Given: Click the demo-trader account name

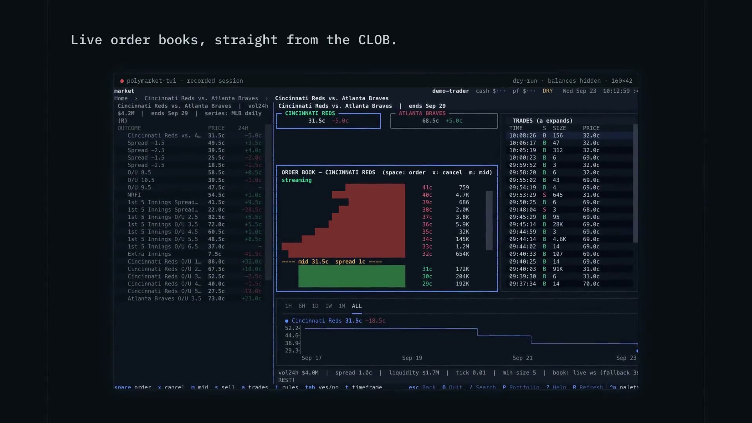Looking at the screenshot, I should 450,91.
